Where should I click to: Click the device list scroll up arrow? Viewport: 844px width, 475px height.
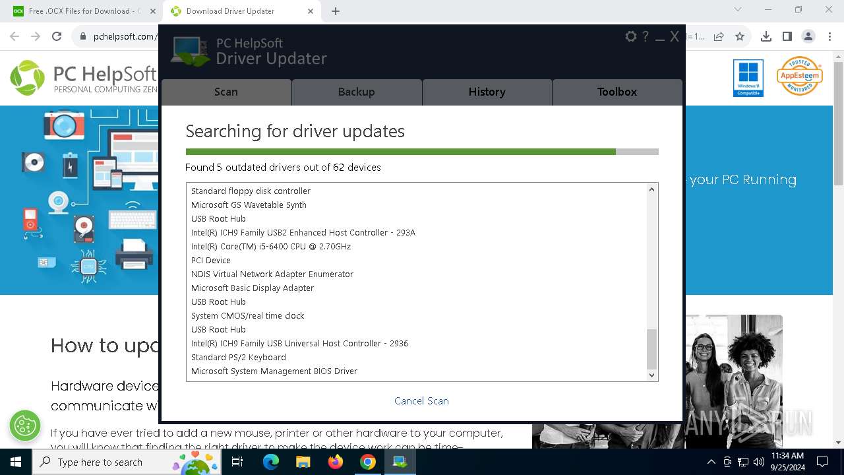click(651, 190)
